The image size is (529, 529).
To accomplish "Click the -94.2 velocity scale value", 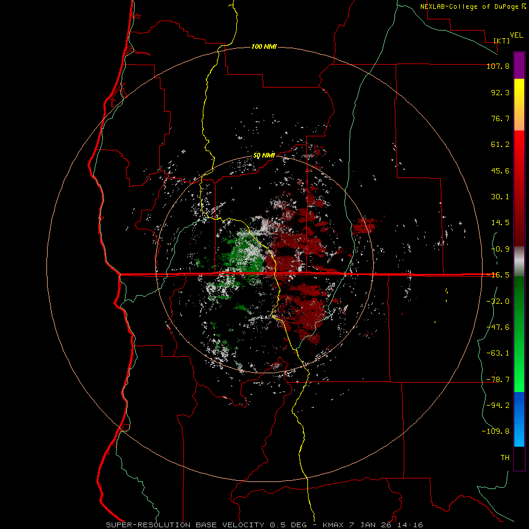I will pos(498,406).
